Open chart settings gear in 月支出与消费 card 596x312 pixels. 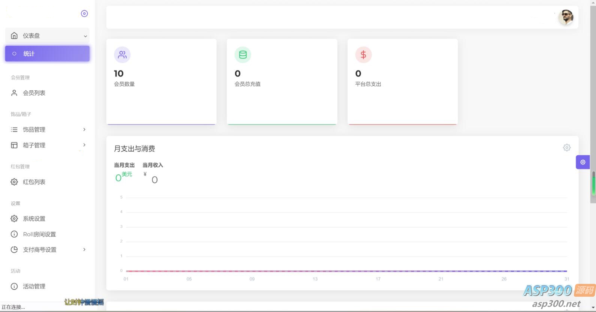(566, 148)
